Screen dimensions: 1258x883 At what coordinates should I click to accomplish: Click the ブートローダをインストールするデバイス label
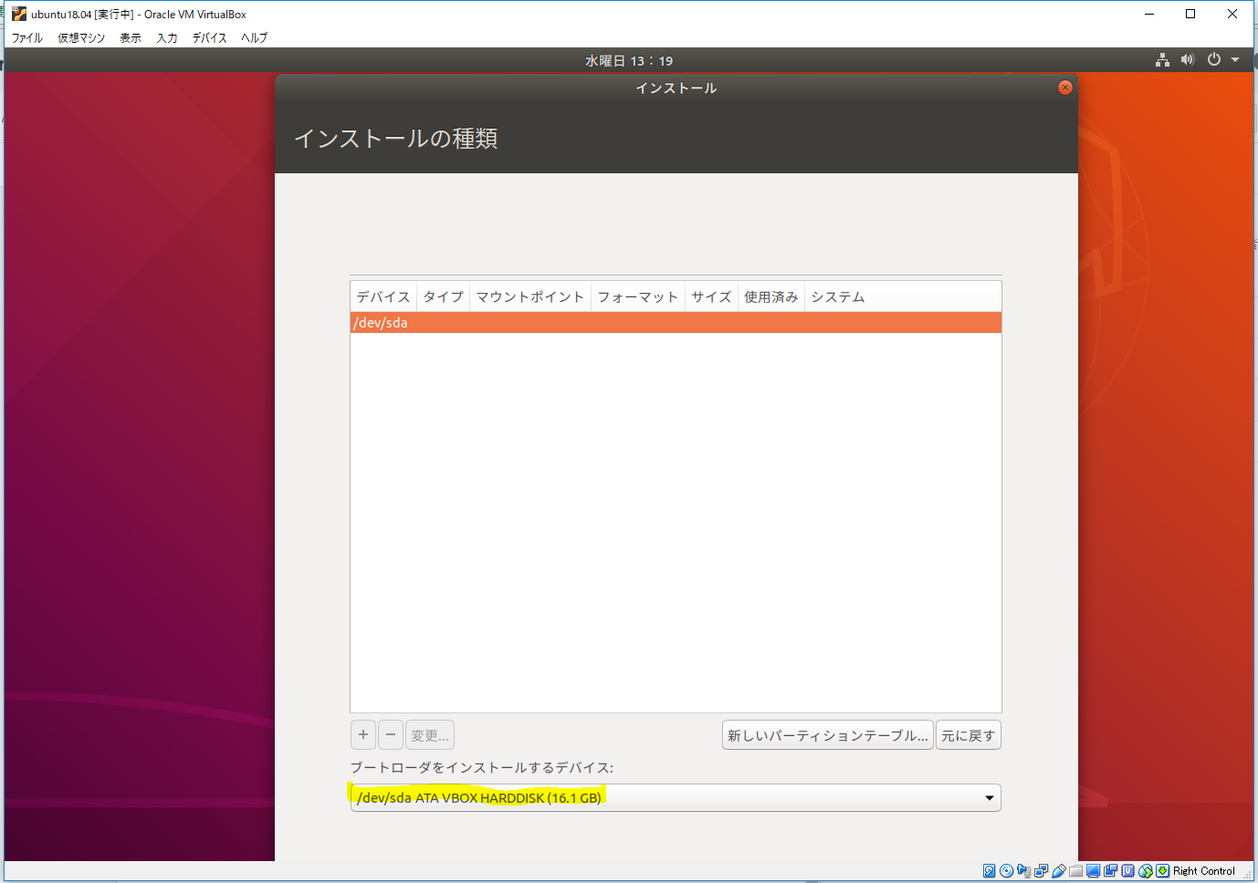[x=482, y=767]
